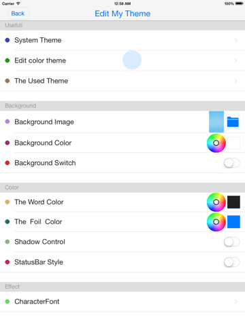The width and height of the screenshot is (245, 326).
Task: Tap the green dot beside Edit color theme
Action: [x=7, y=60]
